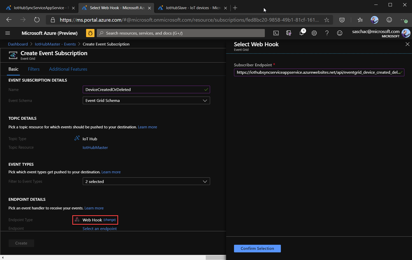
Task: Reload the page with refresh button
Action: click(x=37, y=20)
